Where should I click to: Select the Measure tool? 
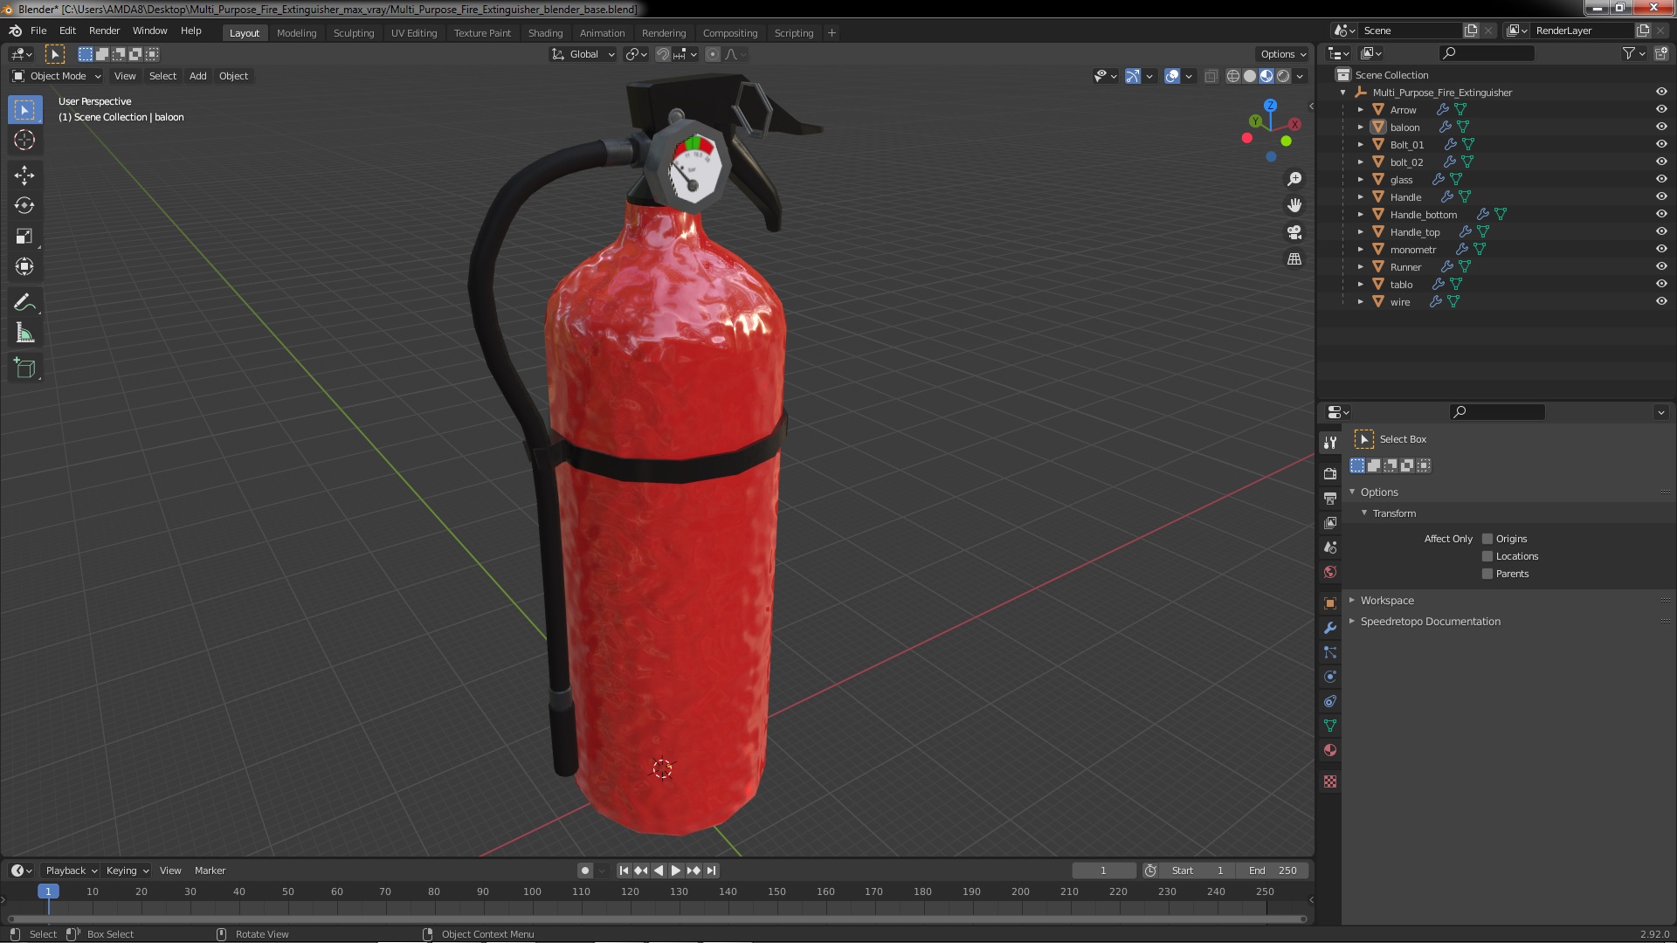(x=24, y=334)
